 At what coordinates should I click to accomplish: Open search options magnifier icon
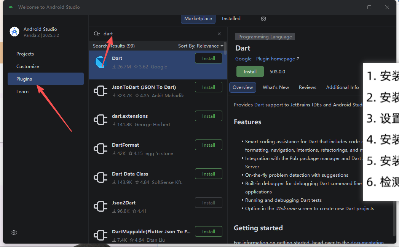(97, 34)
